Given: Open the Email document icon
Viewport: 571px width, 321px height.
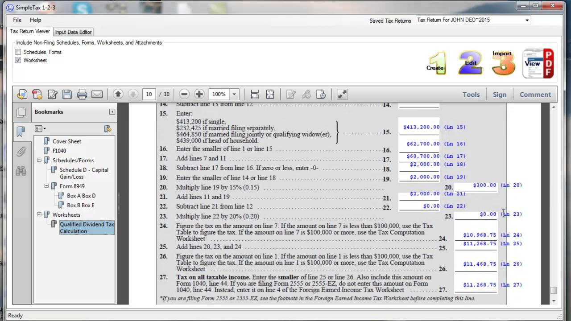Looking at the screenshot, I should click(x=97, y=94).
